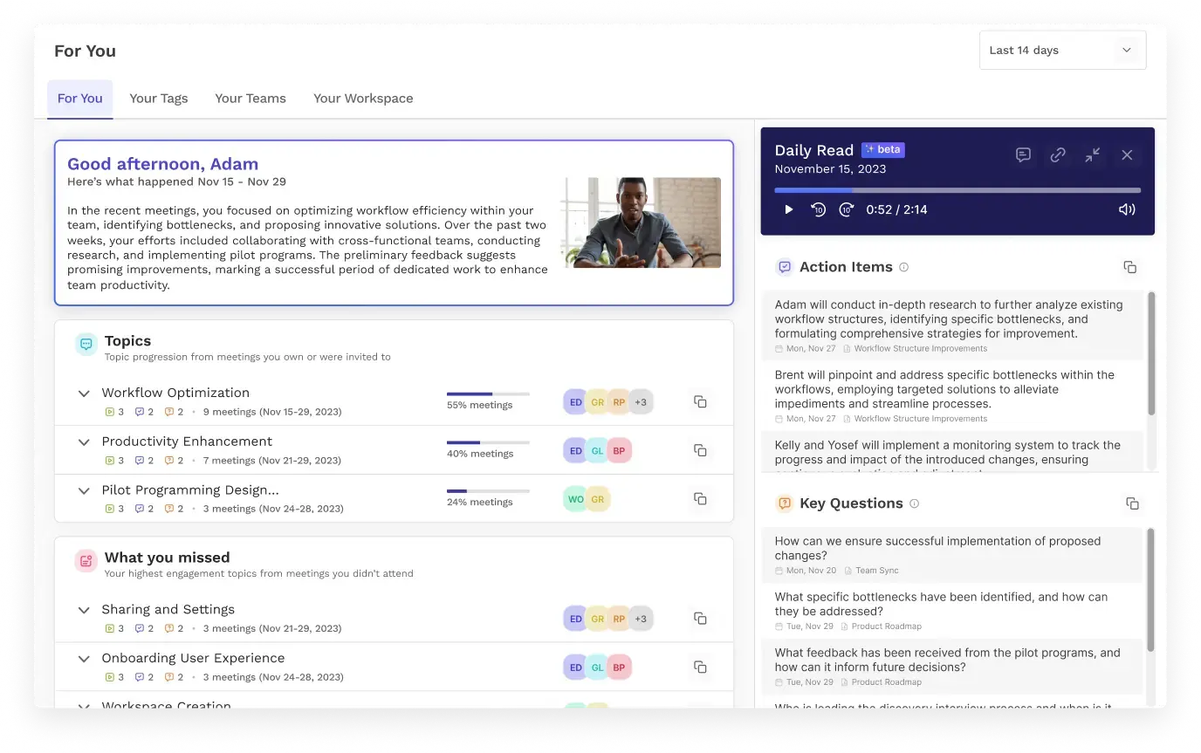Copy the Daily Read share link

pyautogui.click(x=1058, y=154)
